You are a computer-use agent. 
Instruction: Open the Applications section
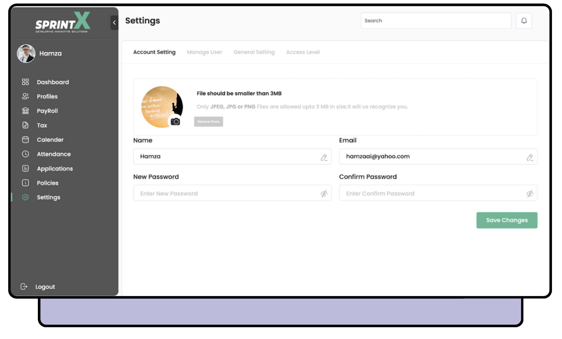(x=55, y=168)
